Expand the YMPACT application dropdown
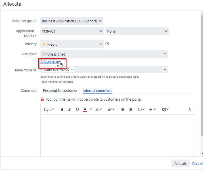Image resolution: width=203 pixels, height=170 pixels. click(72, 31)
